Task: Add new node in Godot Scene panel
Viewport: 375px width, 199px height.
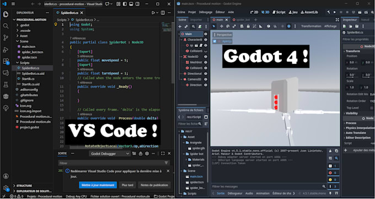Action: pyautogui.click(x=180, y=26)
